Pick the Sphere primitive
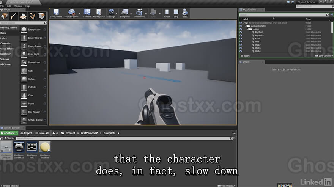Image resolution: width=334 pixels, height=187 pixels. pyautogui.click(x=33, y=79)
